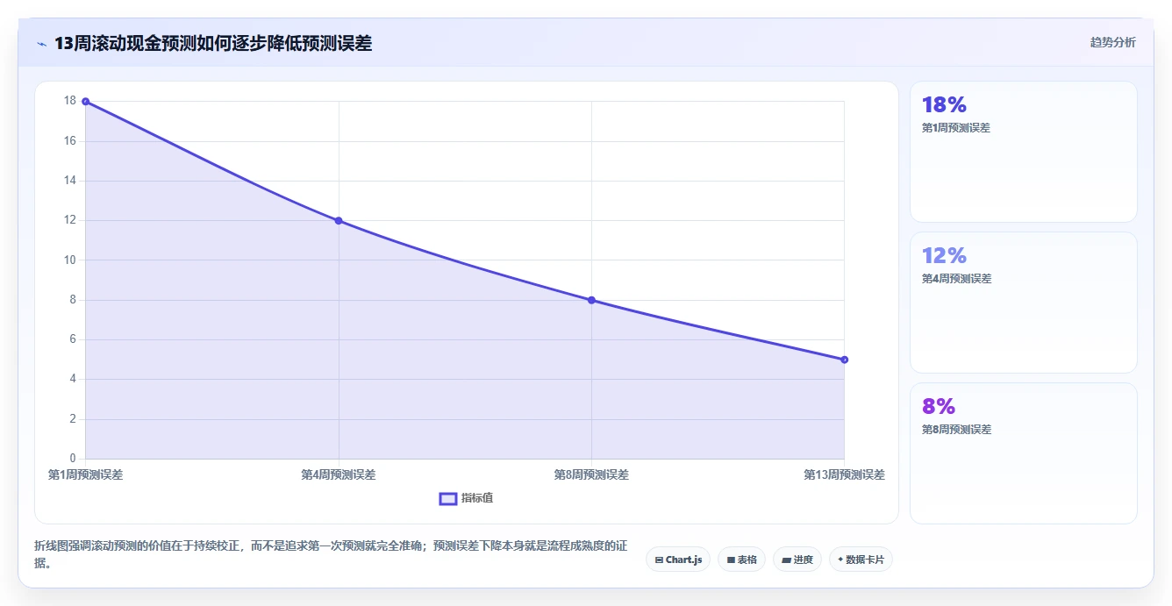
Task: Click x-axis label 第8周预测误差
Action: (x=591, y=474)
